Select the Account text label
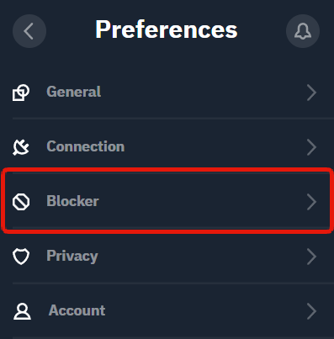 pos(77,310)
